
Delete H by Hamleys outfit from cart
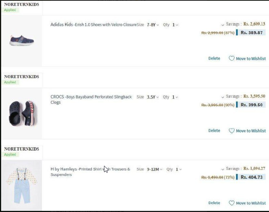[x=214, y=203]
